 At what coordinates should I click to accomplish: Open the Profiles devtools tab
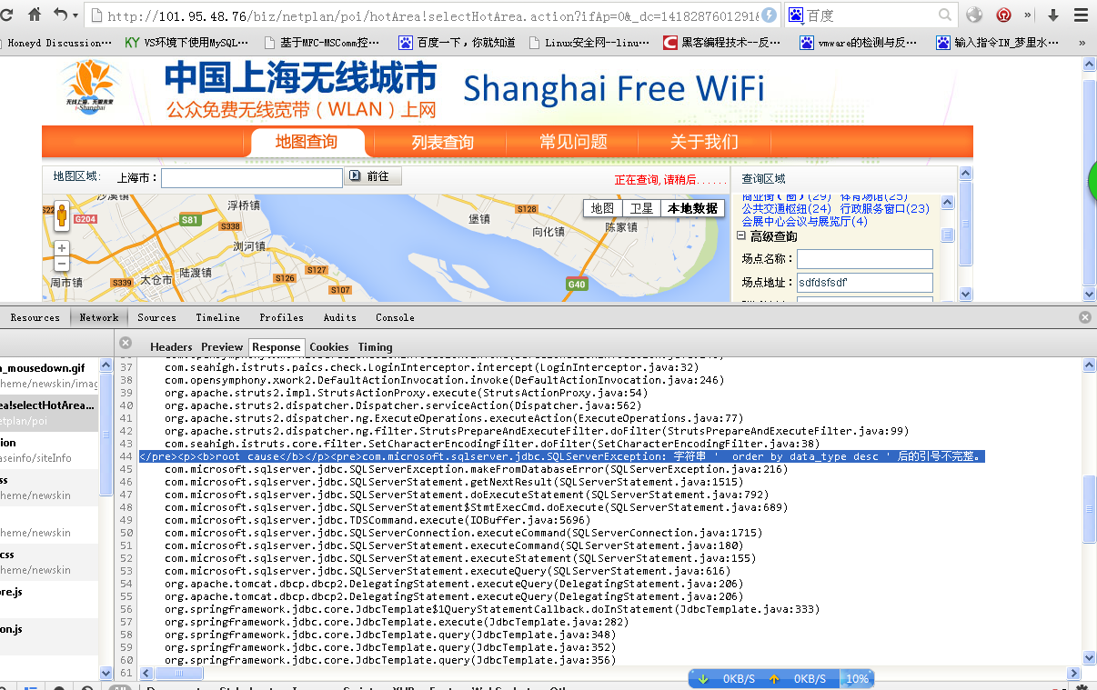tap(282, 317)
